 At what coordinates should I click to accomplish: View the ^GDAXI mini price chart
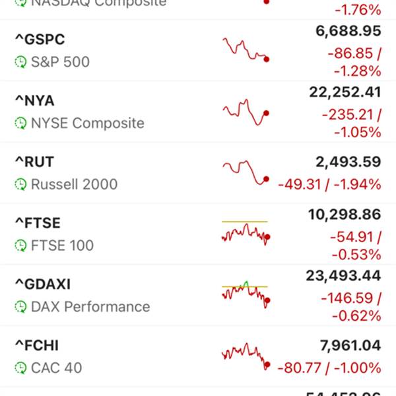(246, 294)
